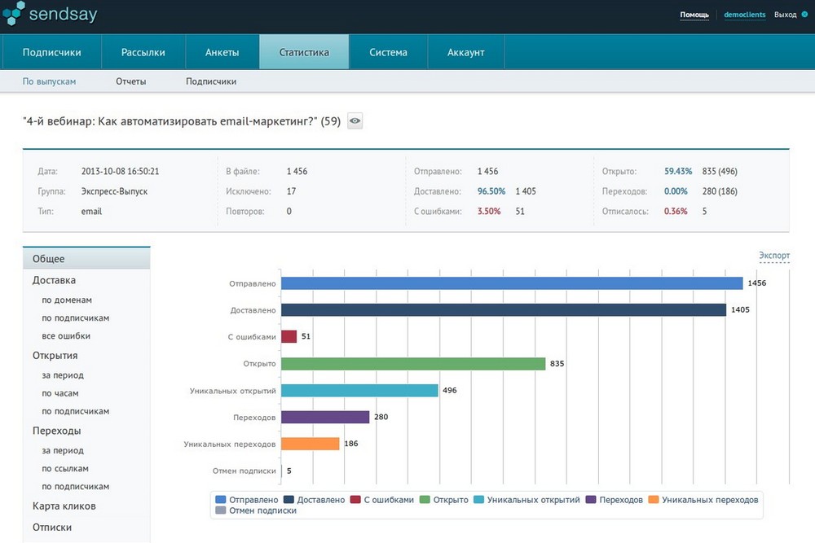Viewport: 815px width, 543px height.
Task: View все ошибки in the sidebar
Action: click(x=66, y=336)
